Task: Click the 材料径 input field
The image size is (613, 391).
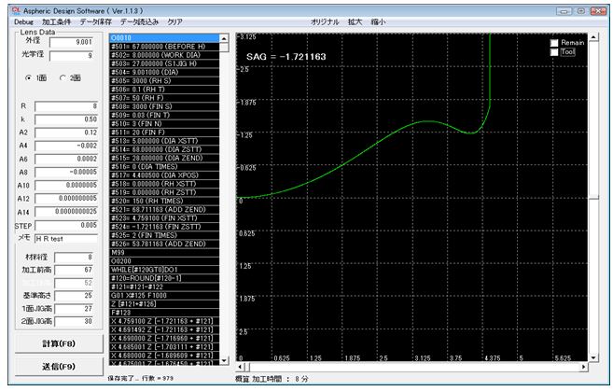Action: pos(74,258)
